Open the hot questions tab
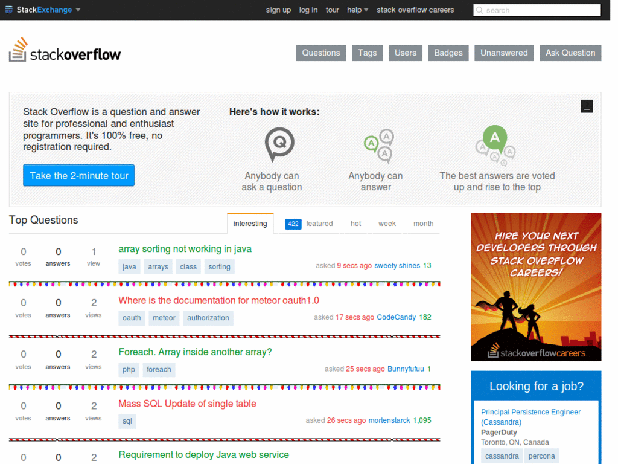This screenshot has width=618, height=464. [x=355, y=224]
